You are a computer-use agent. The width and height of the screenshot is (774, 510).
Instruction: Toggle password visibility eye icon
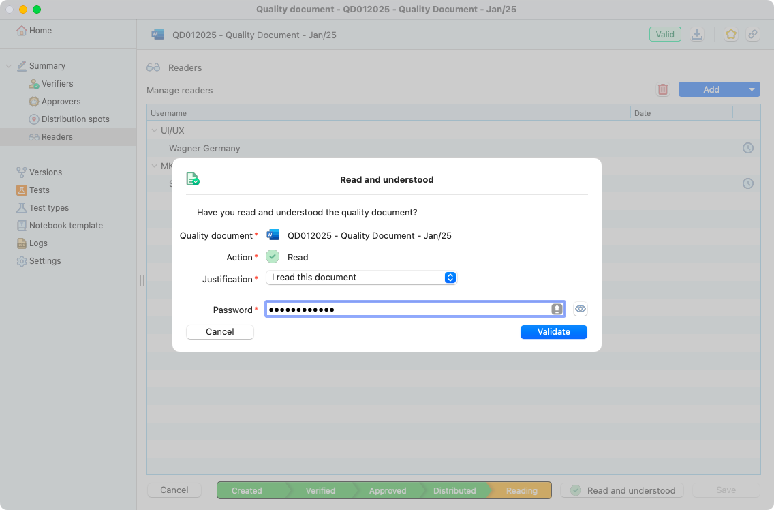point(580,310)
